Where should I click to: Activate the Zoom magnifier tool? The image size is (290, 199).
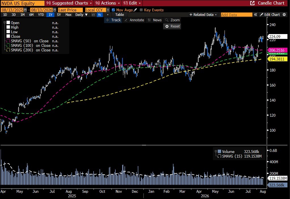tap(172, 20)
